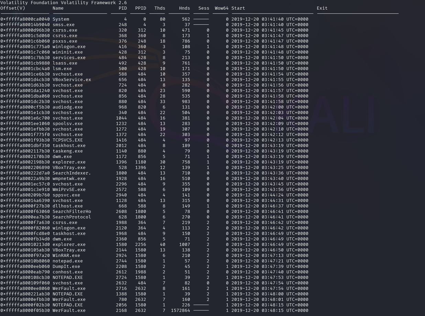Image resolution: width=425 pixels, height=316 pixels.
Task: Select the psxss.exe process name
Action: pyautogui.click(x=65, y=41)
